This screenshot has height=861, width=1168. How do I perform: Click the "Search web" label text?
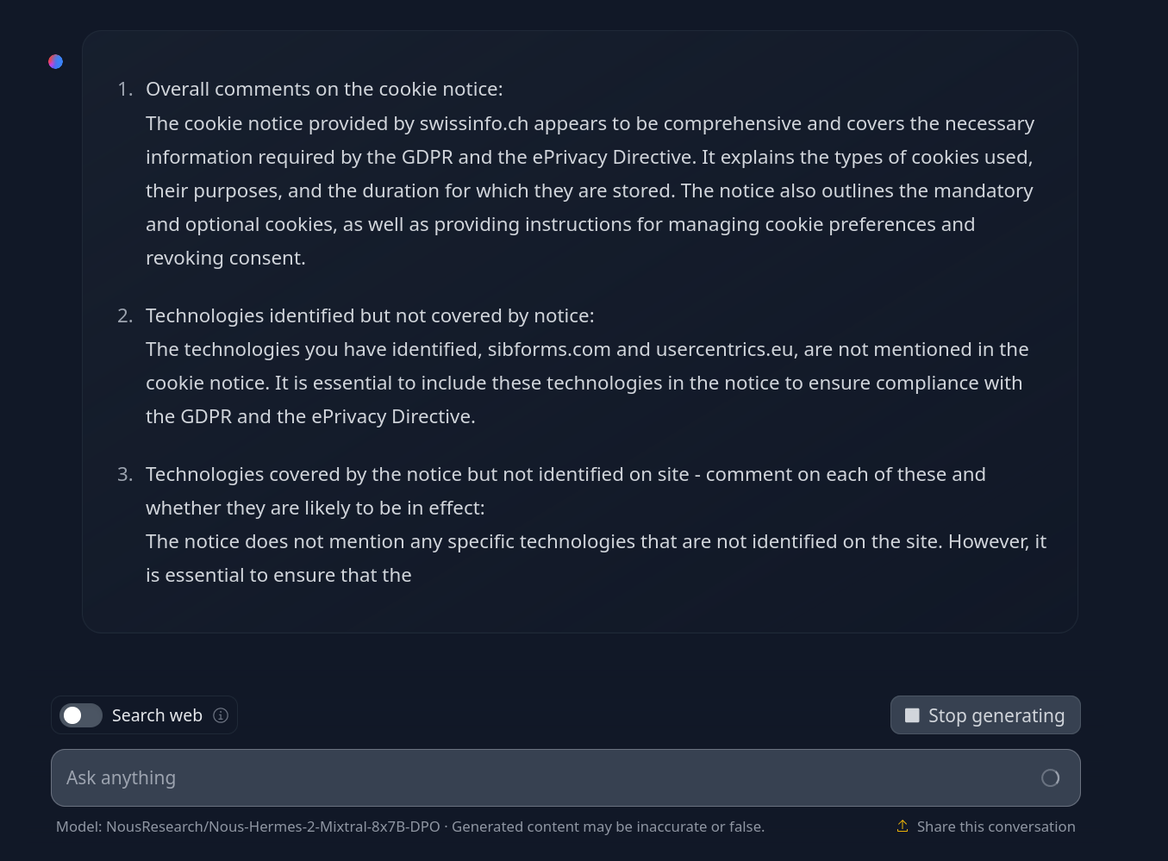click(157, 715)
